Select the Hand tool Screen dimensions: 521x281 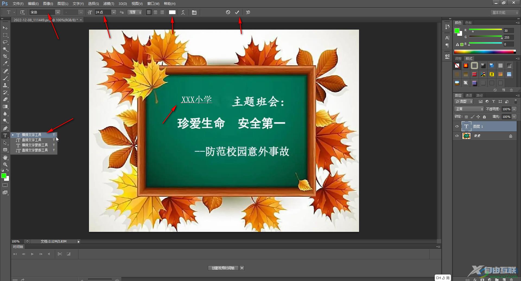(5, 157)
